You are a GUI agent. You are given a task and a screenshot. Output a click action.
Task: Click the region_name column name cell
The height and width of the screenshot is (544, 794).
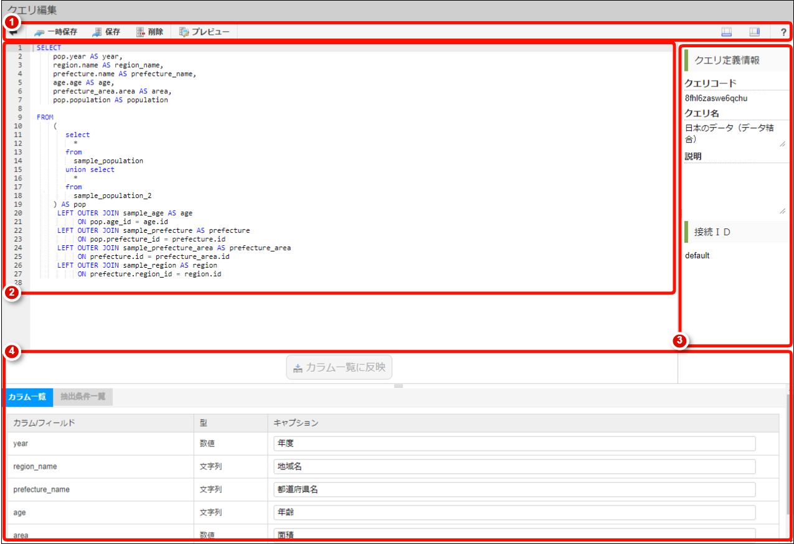[x=100, y=467]
